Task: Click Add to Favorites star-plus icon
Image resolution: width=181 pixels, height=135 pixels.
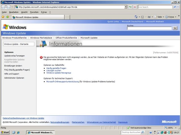Action: tap(8, 17)
